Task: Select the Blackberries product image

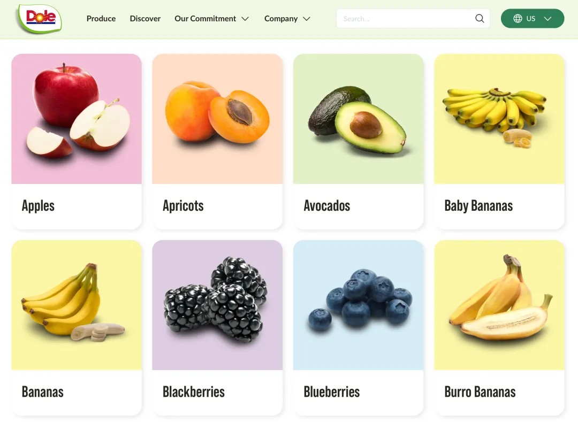Action: point(217,305)
